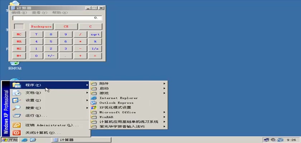Open the 回收站 recycle bin desktop icon
The image size is (301, 143).
tap(15, 65)
